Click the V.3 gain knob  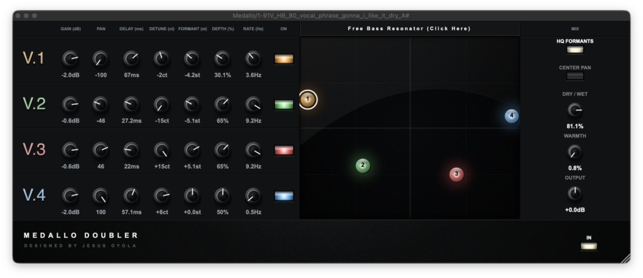tap(70, 150)
